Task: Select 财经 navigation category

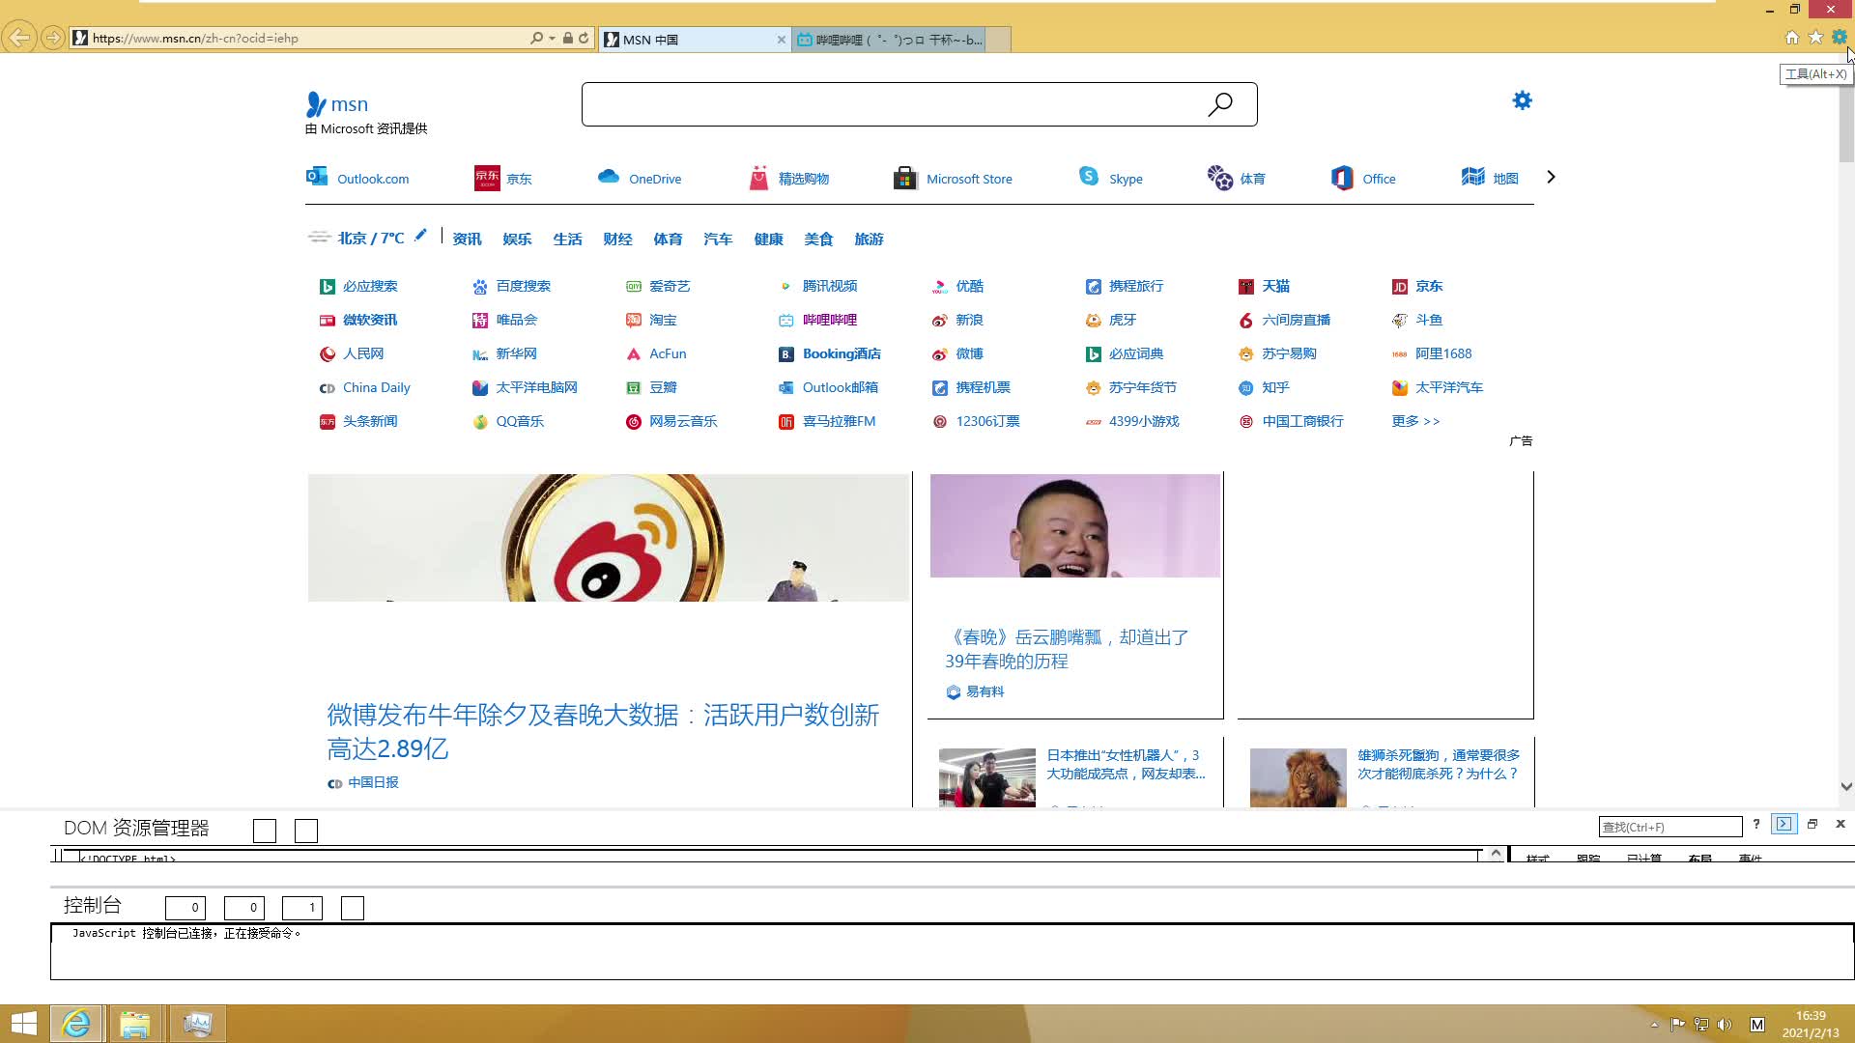Action: [617, 239]
